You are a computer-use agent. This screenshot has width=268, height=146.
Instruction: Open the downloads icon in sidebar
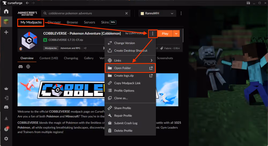point(6,118)
